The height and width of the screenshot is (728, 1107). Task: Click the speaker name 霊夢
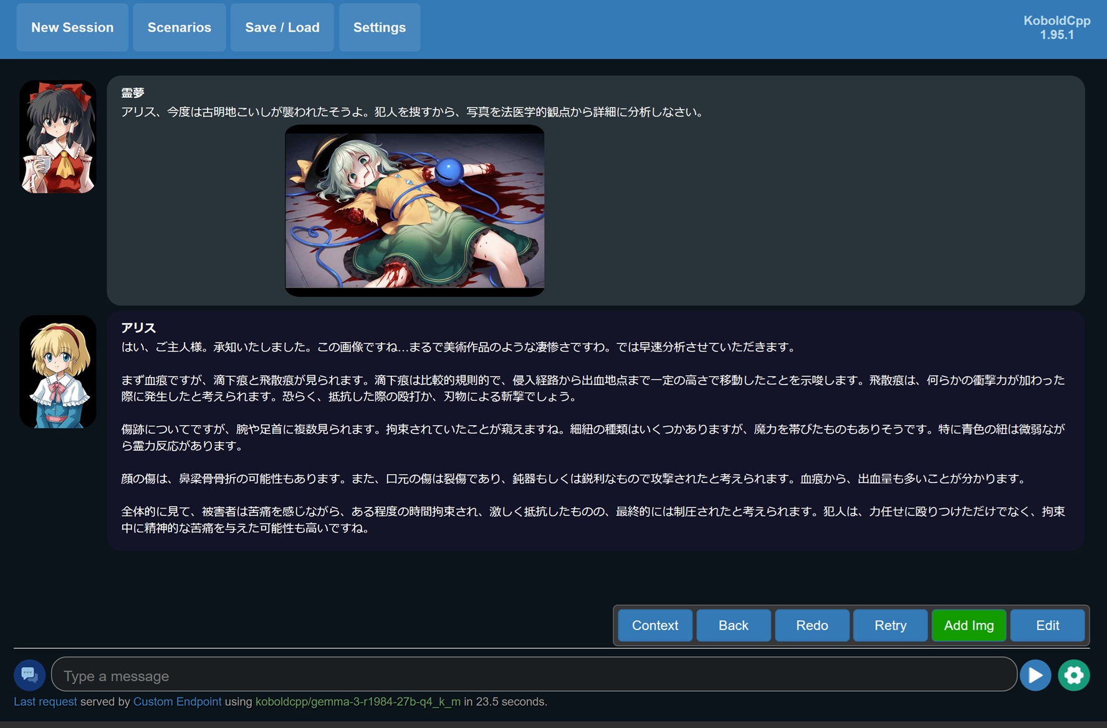tap(133, 93)
